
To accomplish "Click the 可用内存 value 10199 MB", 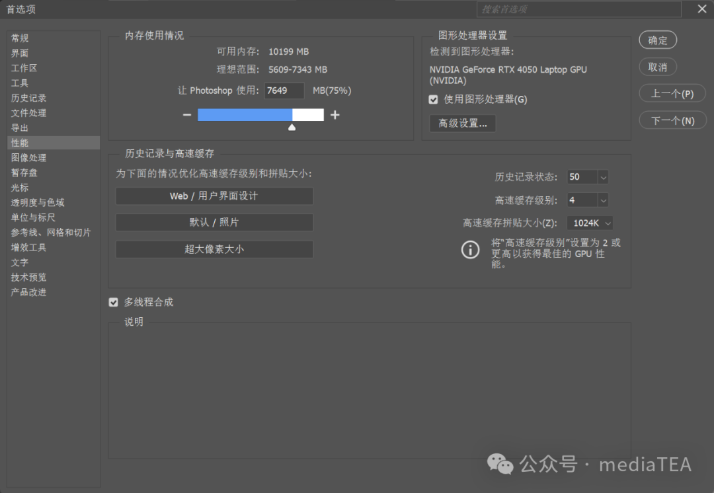I will click(x=289, y=52).
